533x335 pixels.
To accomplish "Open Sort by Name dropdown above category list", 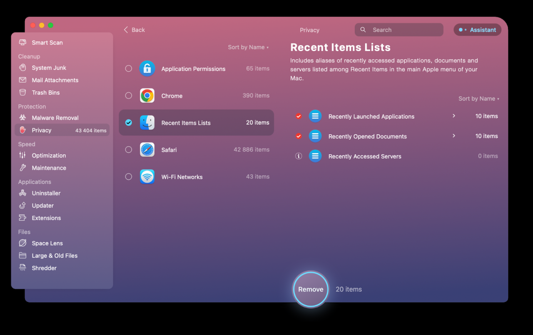I will (248, 47).
